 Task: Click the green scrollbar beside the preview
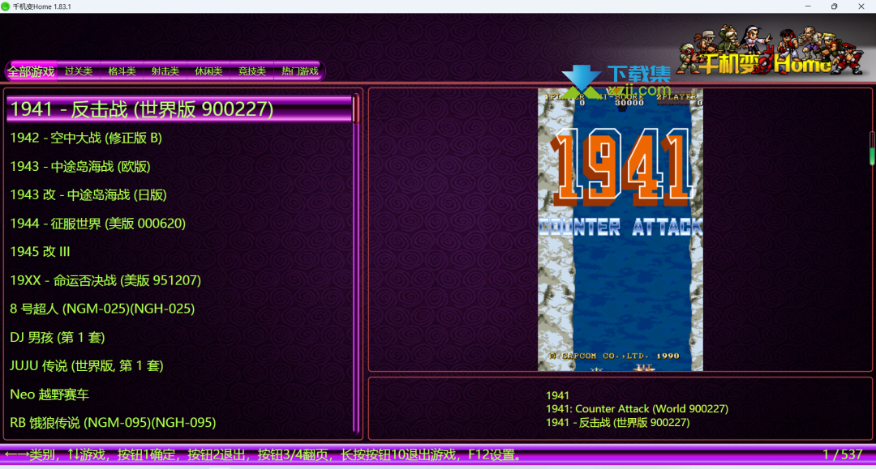[x=871, y=148]
